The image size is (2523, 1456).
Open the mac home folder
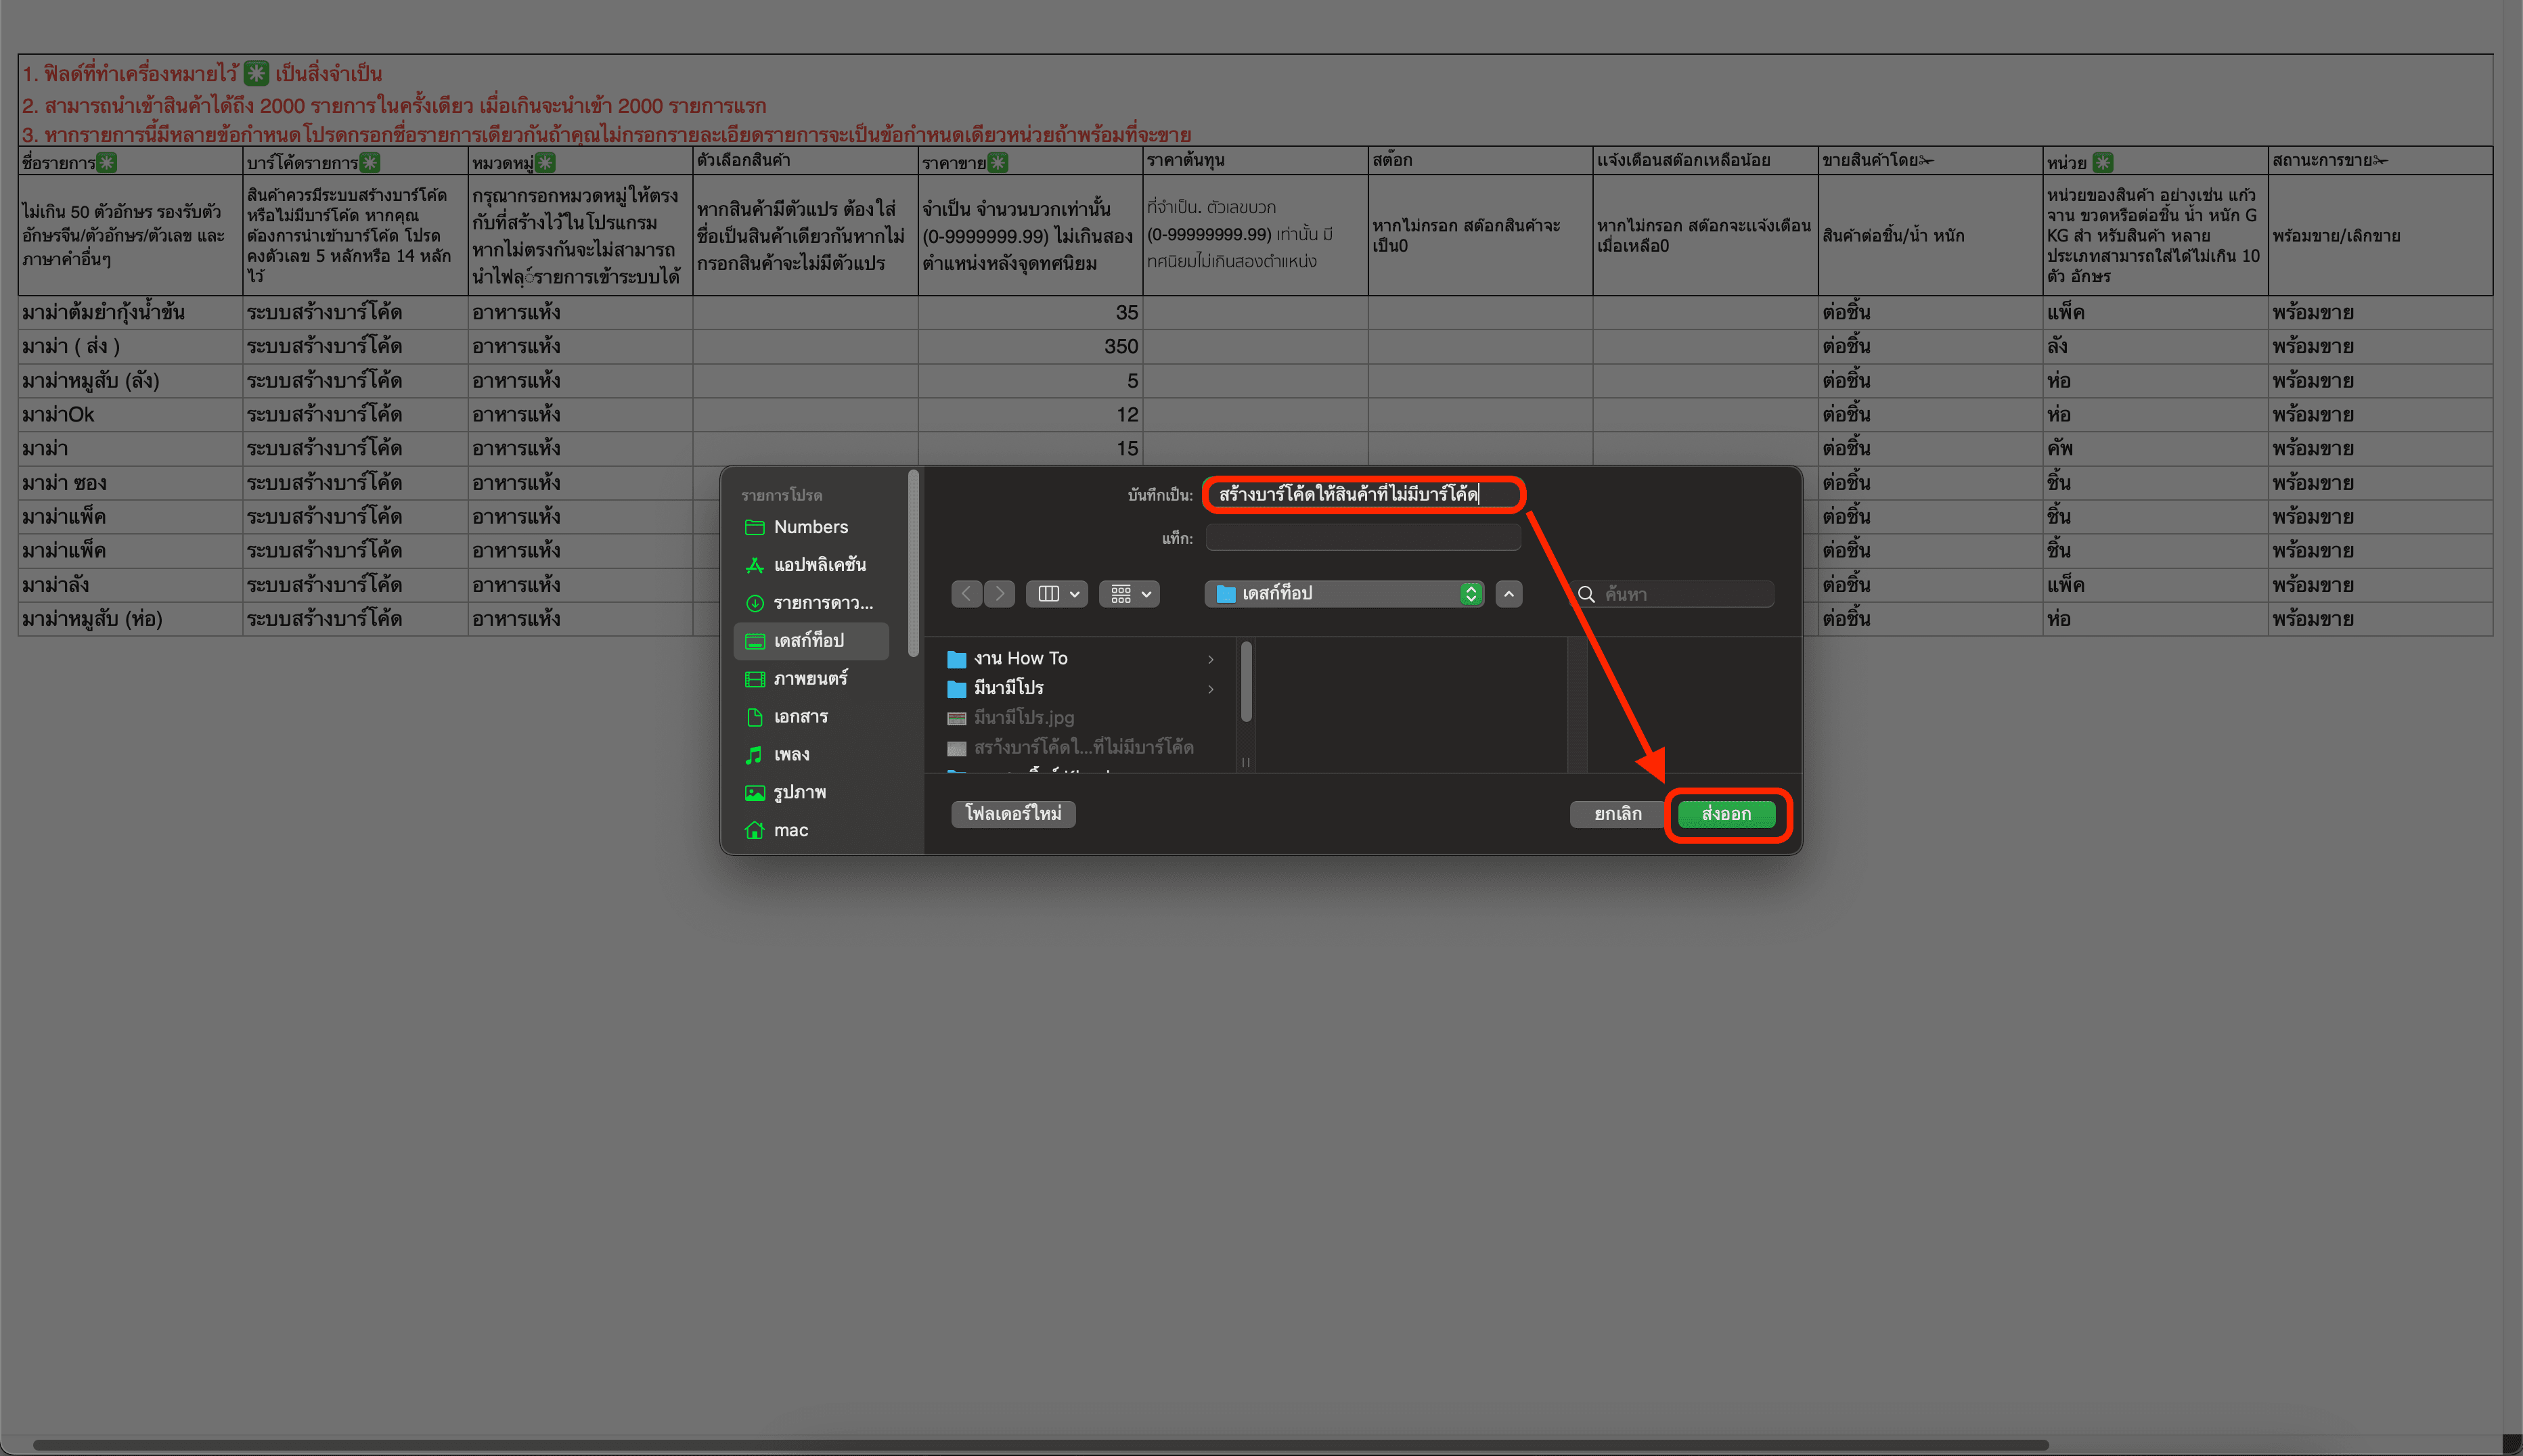pyautogui.click(x=790, y=830)
